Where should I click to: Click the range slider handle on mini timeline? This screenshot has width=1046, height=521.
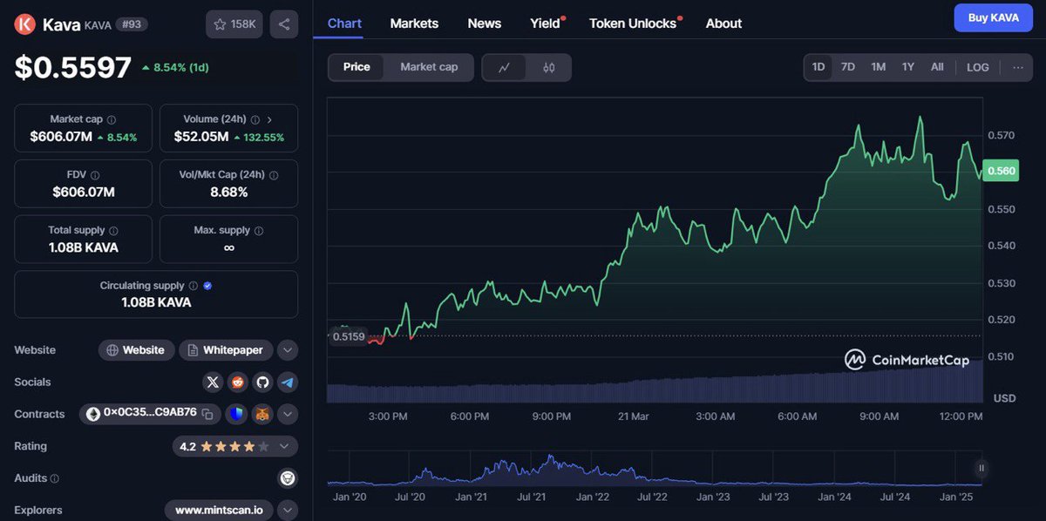[x=981, y=468]
